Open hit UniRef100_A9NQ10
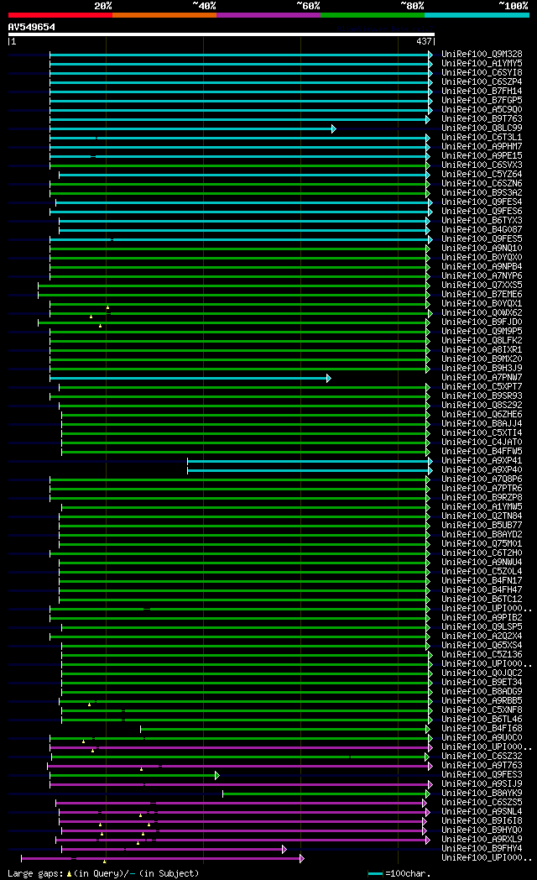The height and width of the screenshot is (880, 537). (482, 248)
